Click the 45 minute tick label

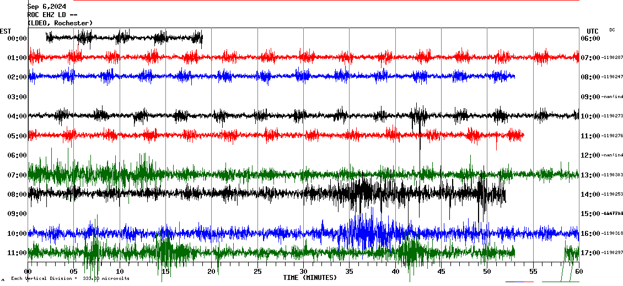[441, 272]
